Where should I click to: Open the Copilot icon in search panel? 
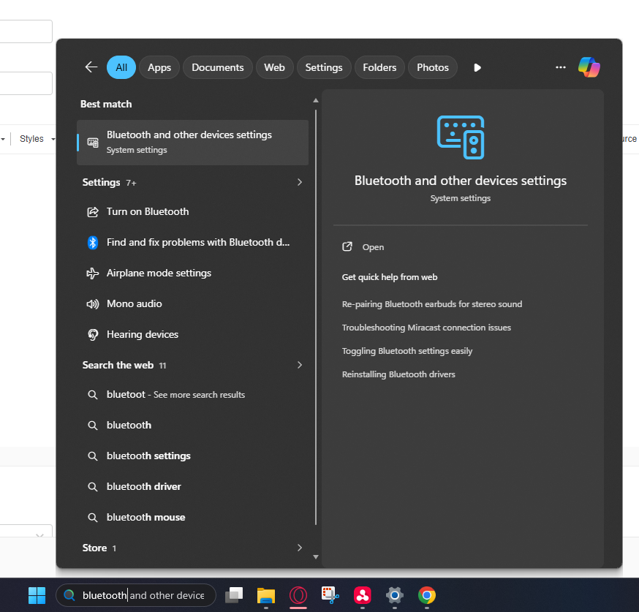pos(589,67)
